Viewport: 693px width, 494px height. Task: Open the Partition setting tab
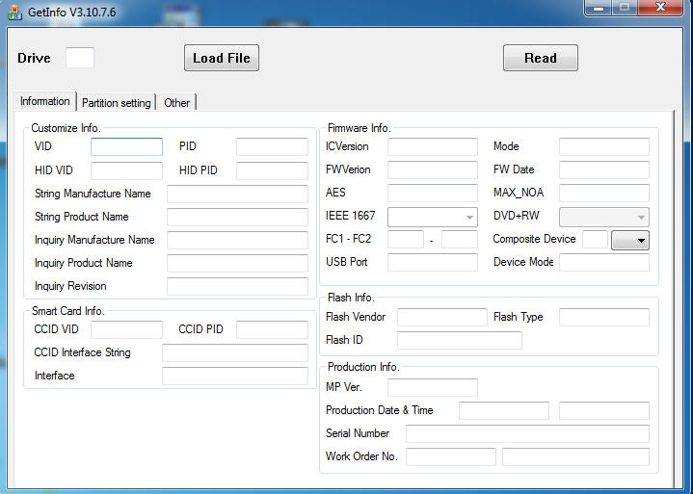[x=117, y=103]
